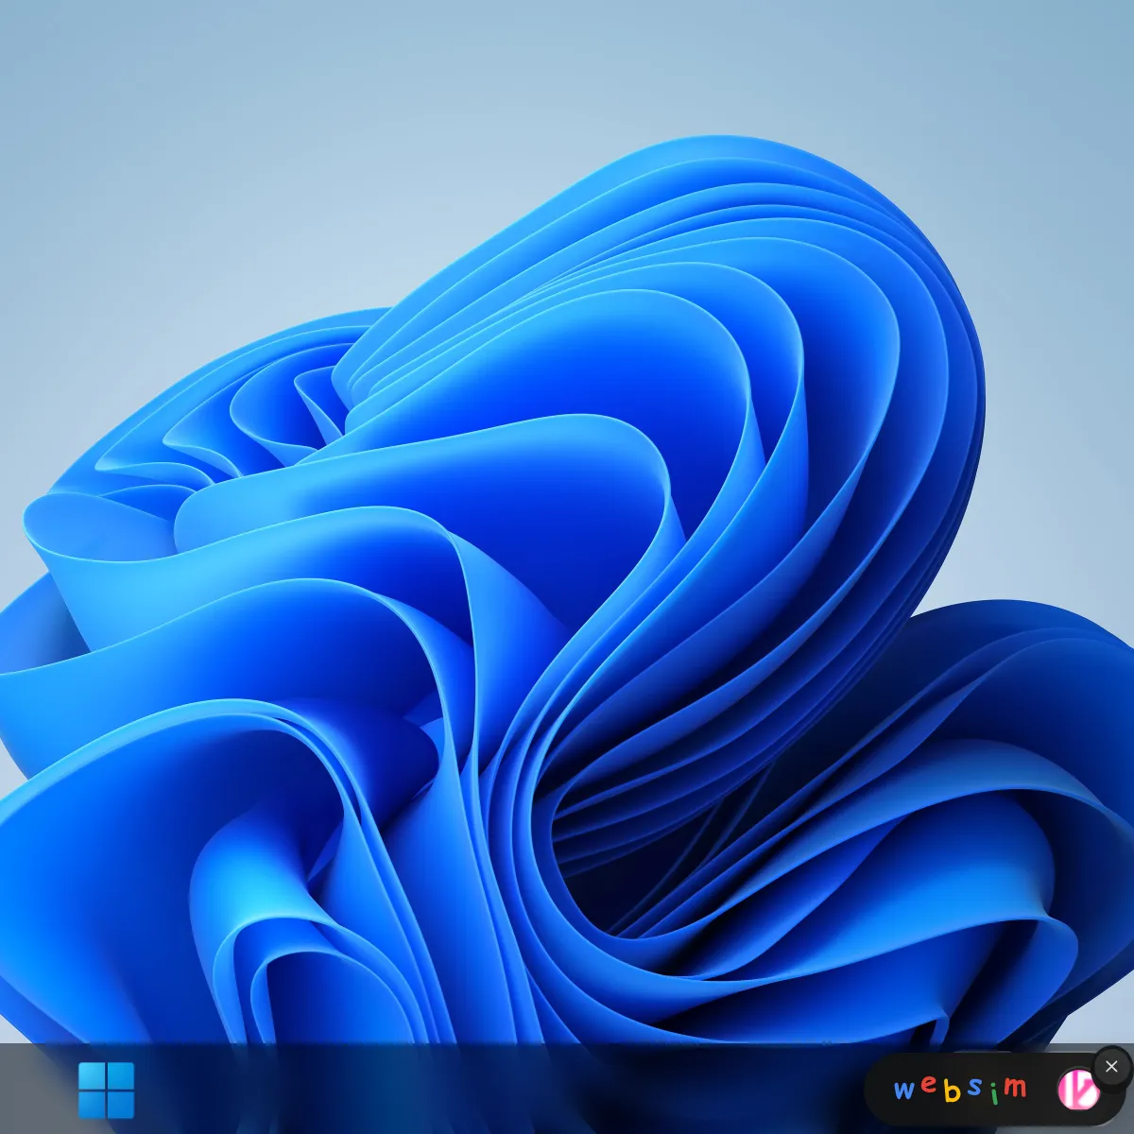Image resolution: width=1134 pixels, height=1134 pixels.
Task: Dismiss the websim badge with the X
Action: click(1111, 1066)
